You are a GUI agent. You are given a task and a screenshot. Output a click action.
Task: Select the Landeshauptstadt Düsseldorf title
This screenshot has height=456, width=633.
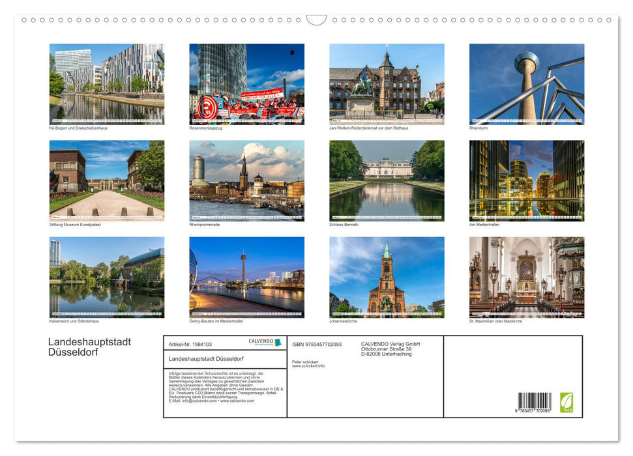pyautogui.click(x=89, y=347)
